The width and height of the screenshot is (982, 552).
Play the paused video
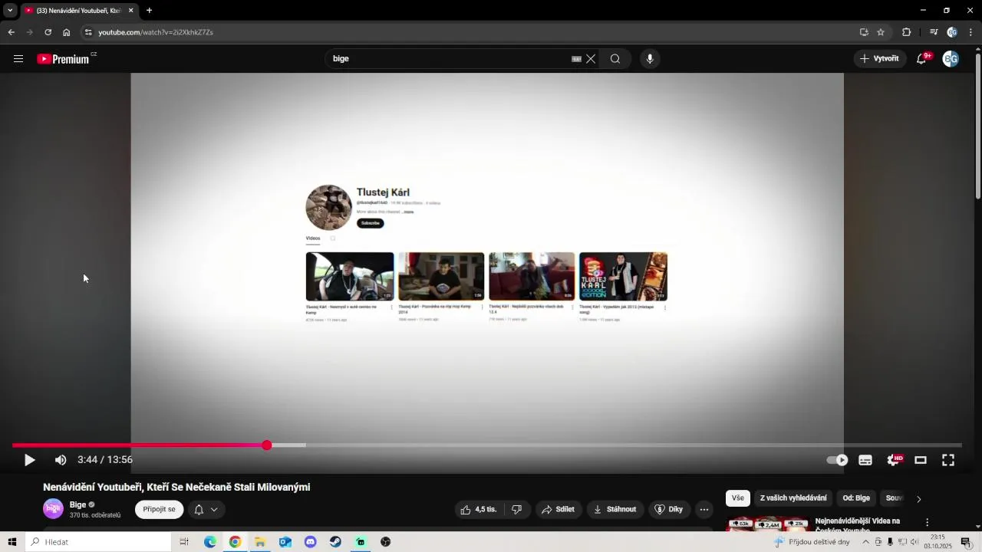coord(29,460)
